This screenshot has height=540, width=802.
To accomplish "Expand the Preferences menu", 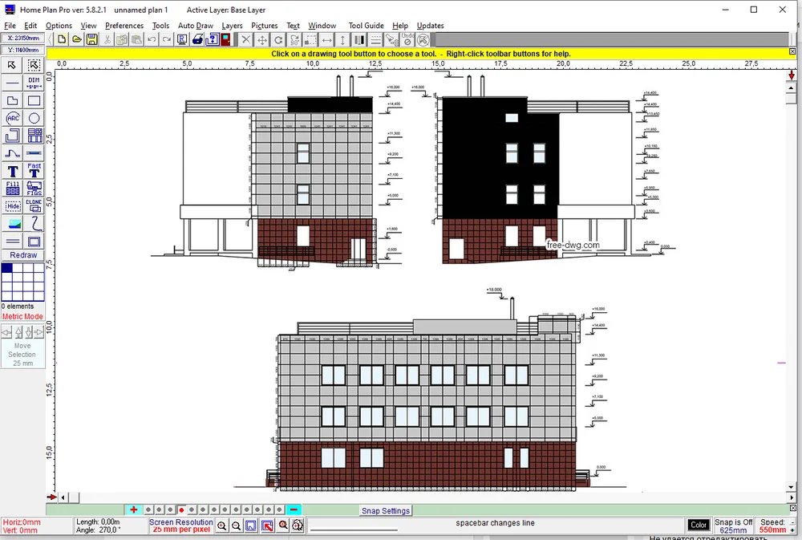I will [x=124, y=26].
